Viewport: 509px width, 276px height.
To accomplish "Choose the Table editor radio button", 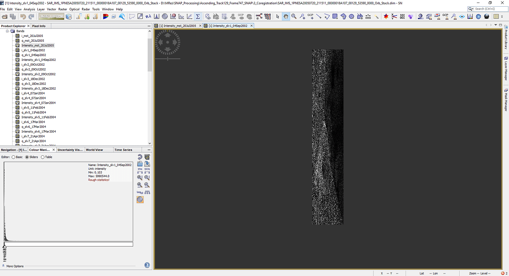I will coord(42,157).
